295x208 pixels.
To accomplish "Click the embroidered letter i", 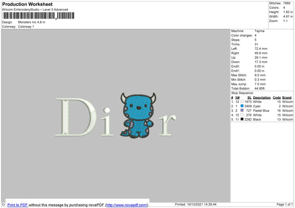I will [107, 122].
